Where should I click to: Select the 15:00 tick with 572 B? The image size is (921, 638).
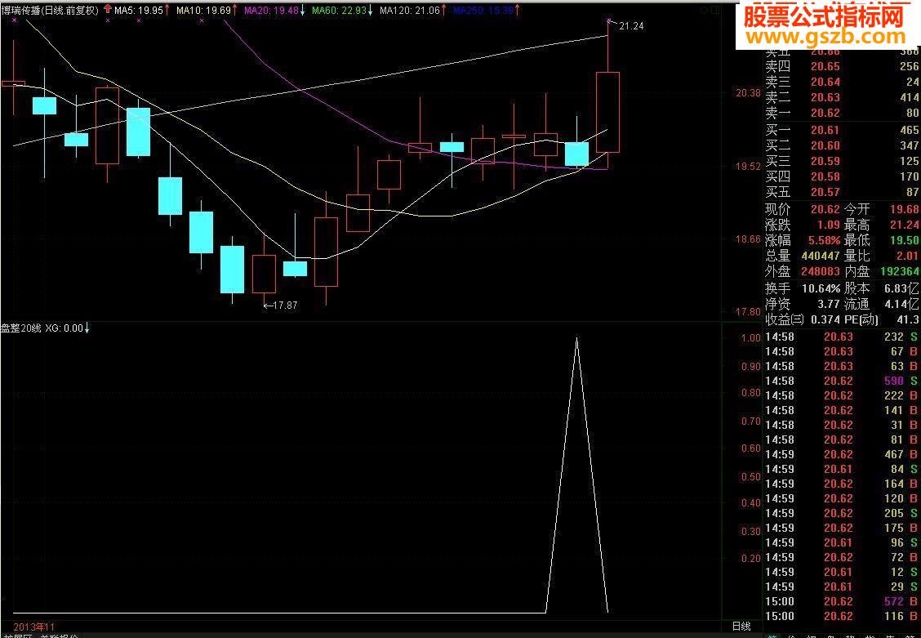(842, 601)
